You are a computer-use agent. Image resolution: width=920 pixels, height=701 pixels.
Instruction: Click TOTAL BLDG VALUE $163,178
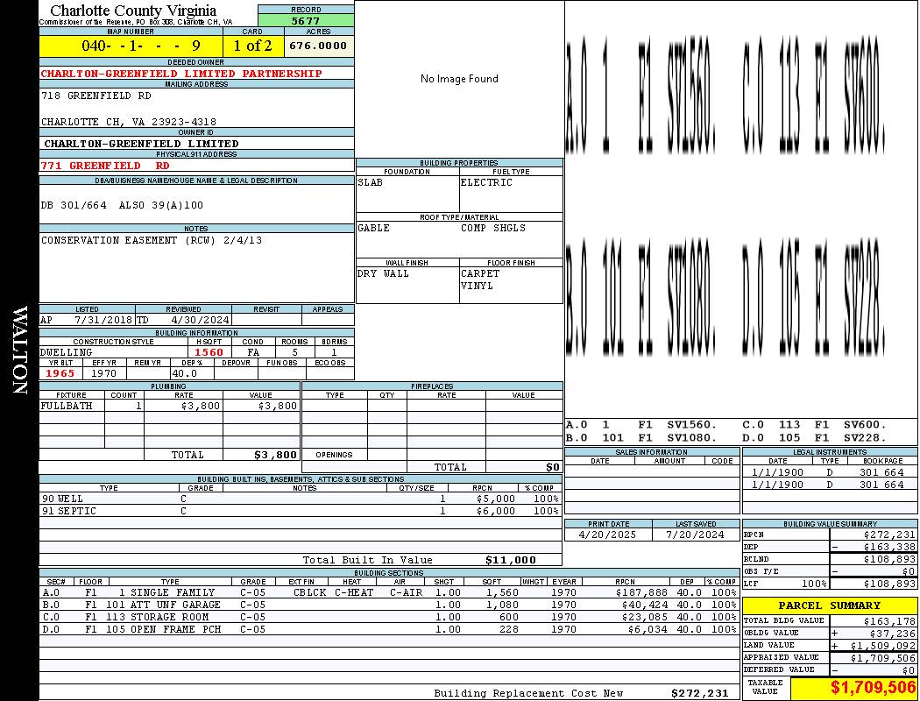point(889,621)
